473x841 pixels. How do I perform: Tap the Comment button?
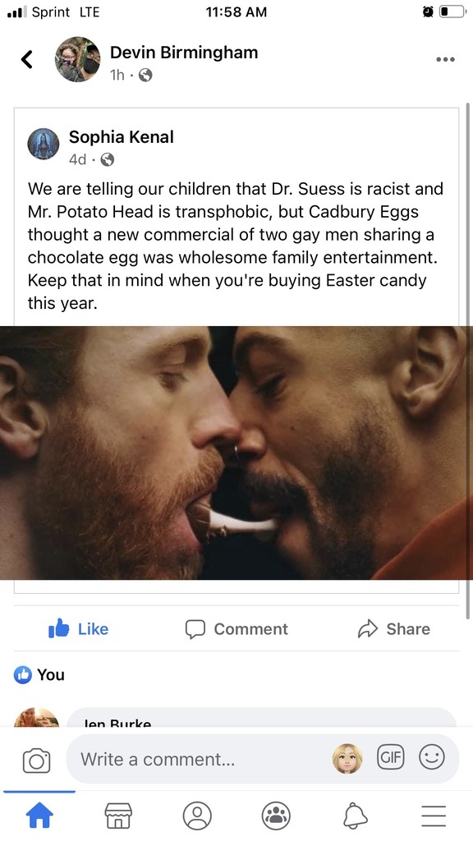(236, 628)
